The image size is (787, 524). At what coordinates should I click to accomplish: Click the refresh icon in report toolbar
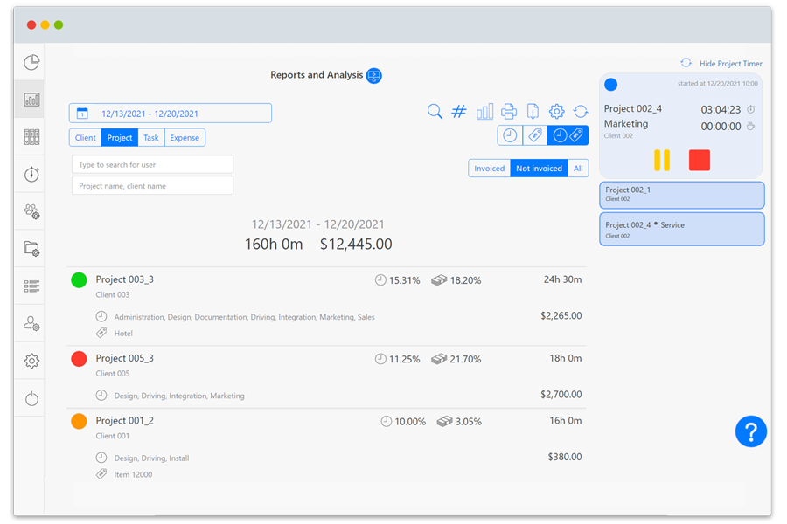[581, 112]
